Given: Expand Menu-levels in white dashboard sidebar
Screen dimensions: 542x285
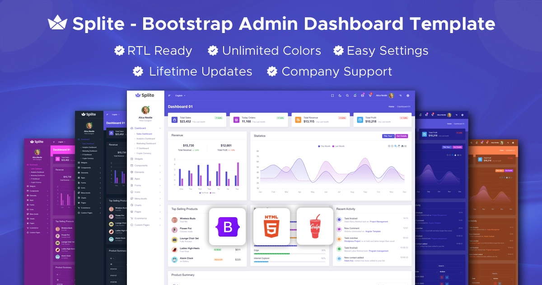Looking at the screenshot, I should point(145,199).
